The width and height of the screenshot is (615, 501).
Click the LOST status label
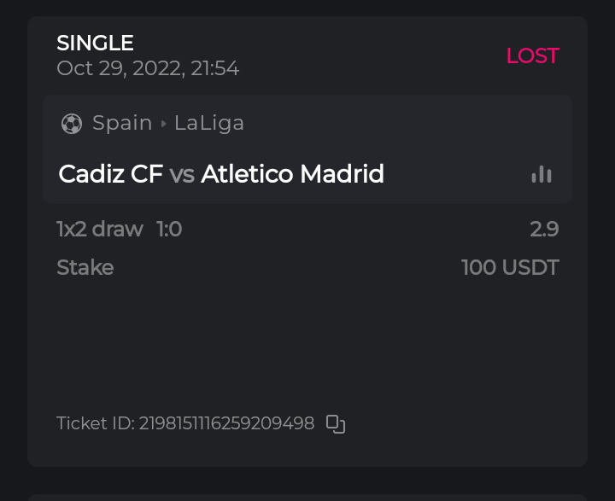coord(532,55)
